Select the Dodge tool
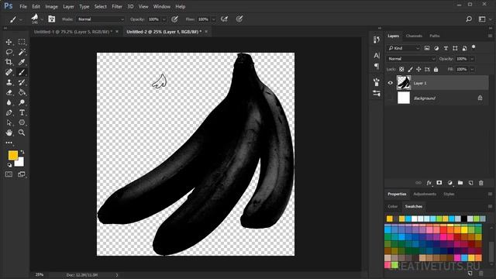 point(22,102)
